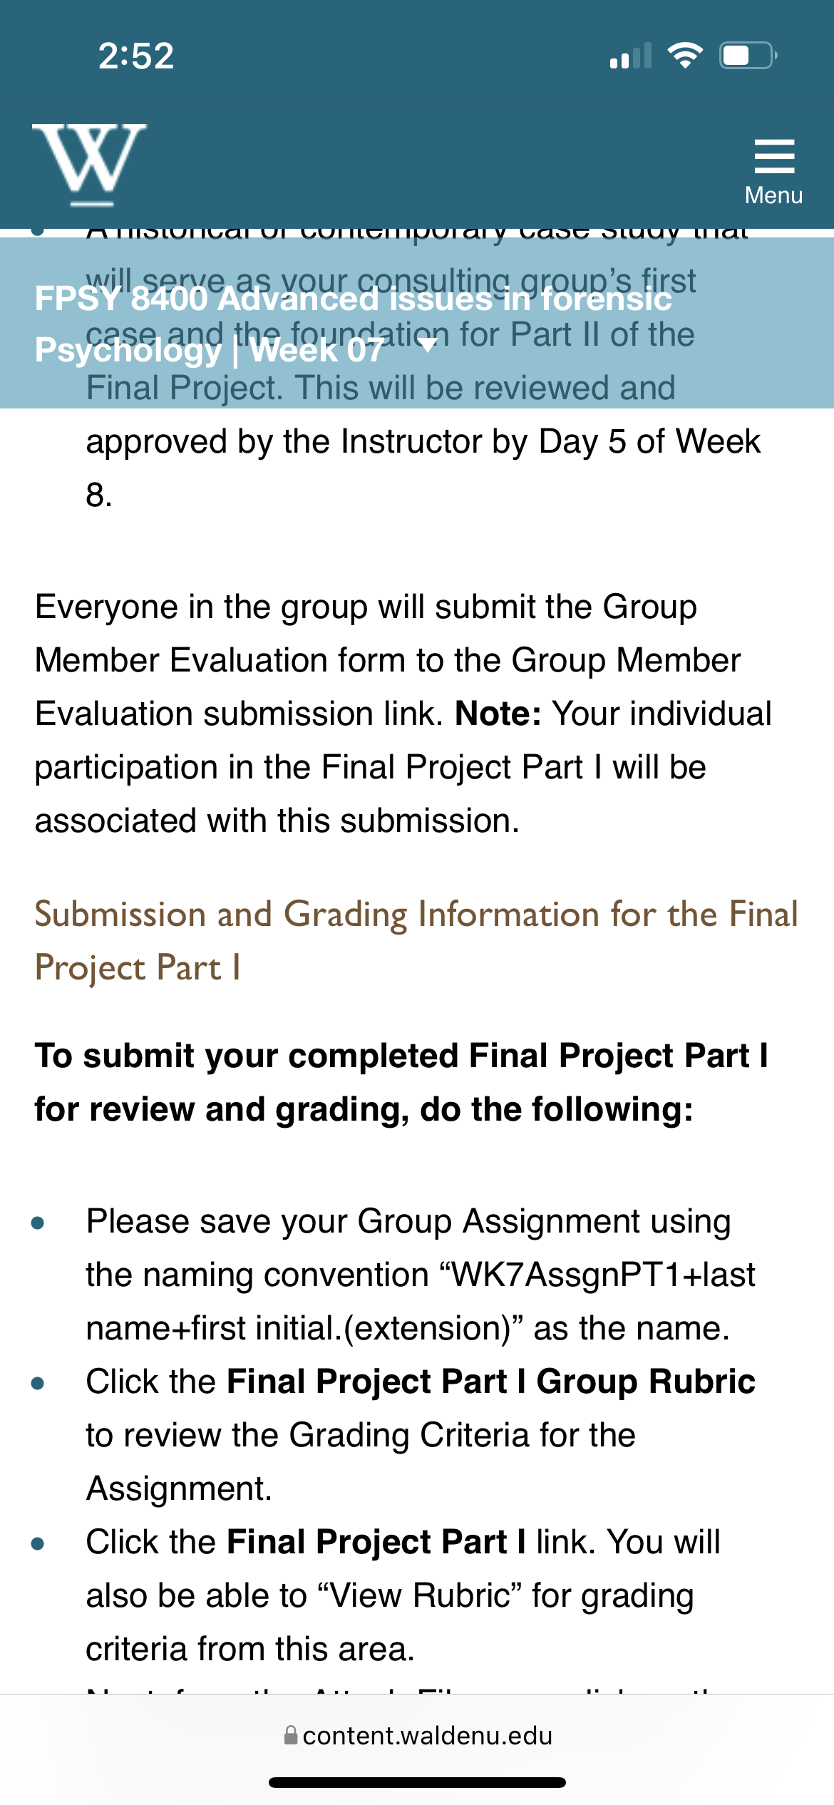Viewport: 834px width, 1805px height.
Task: Tap the bold Note: text
Action: 498,714
